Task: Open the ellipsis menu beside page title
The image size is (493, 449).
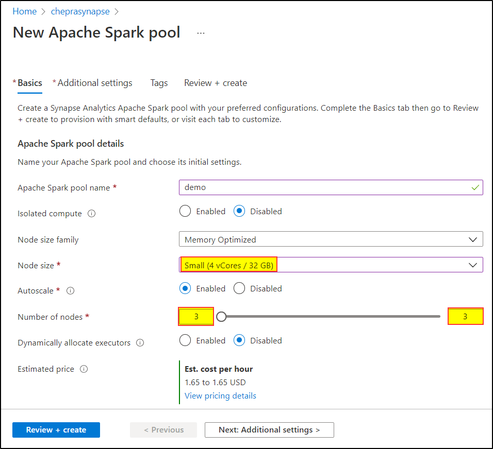Action: pyautogui.click(x=201, y=33)
